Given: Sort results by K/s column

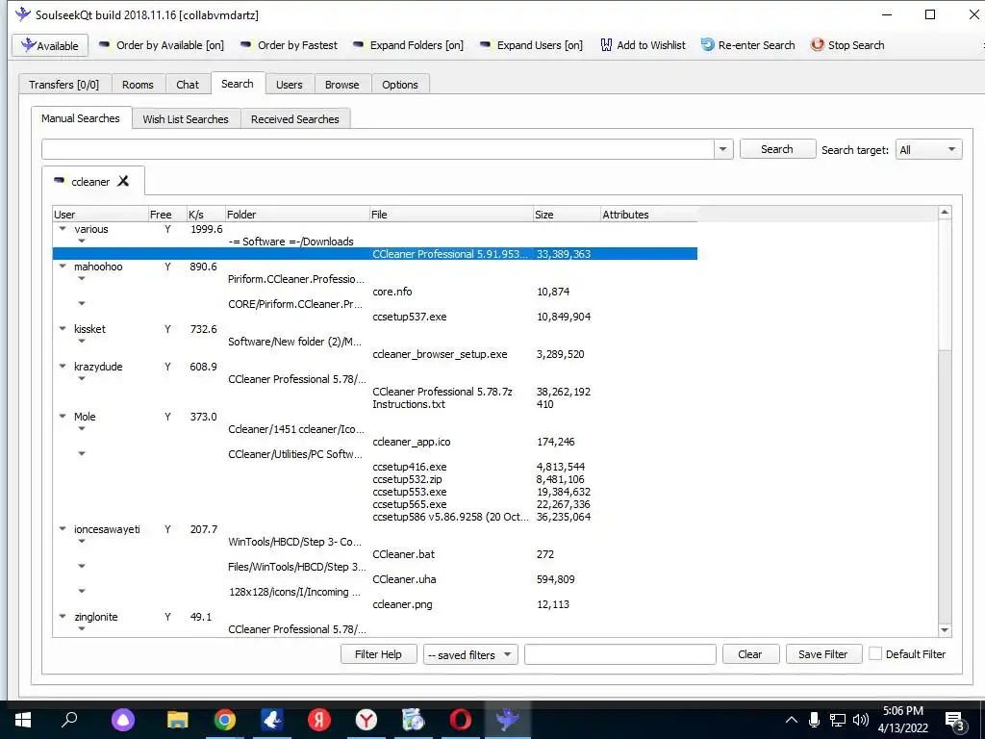Looking at the screenshot, I should (x=206, y=215).
